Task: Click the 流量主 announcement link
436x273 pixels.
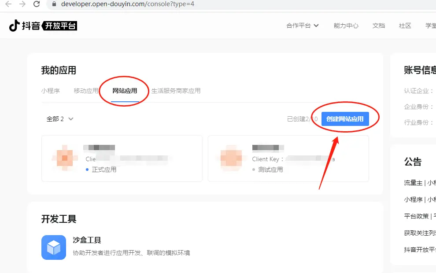Action: tap(420, 183)
